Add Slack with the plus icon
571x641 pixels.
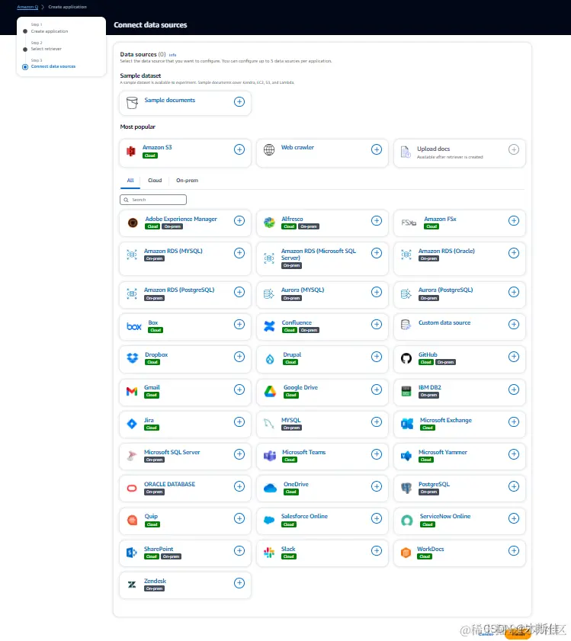tap(377, 550)
